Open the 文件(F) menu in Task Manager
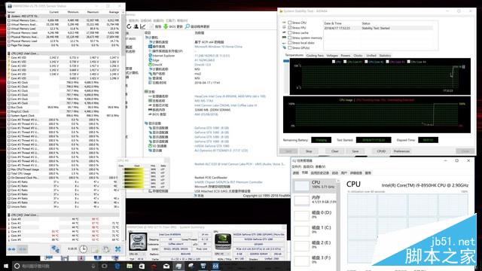 297,167
